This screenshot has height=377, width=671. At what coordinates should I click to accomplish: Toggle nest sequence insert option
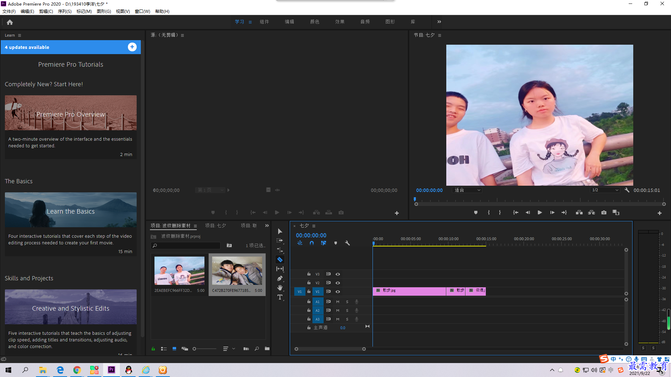(300, 243)
